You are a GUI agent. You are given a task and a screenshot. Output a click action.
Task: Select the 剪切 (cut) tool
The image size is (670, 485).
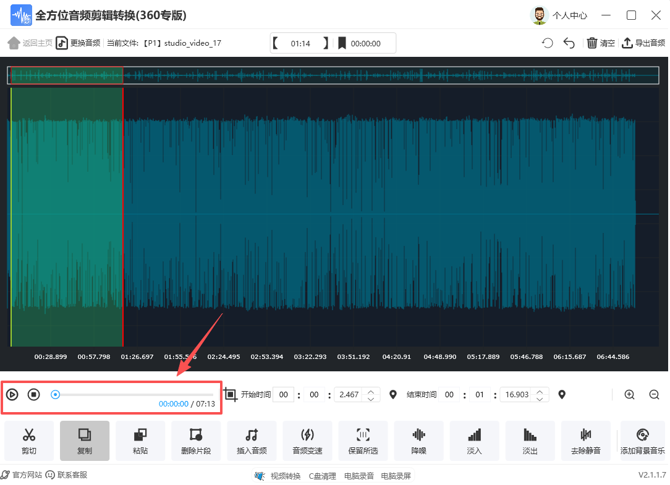[x=29, y=441]
